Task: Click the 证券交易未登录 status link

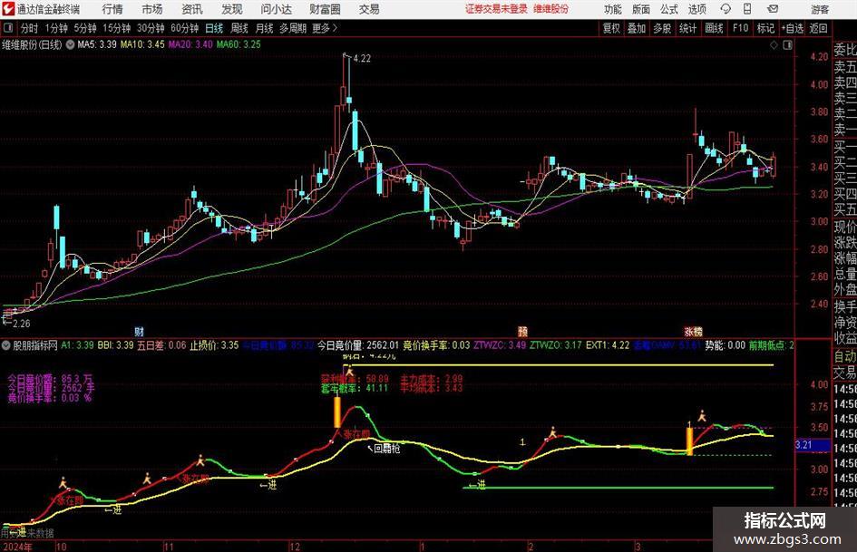Action: 496,9
